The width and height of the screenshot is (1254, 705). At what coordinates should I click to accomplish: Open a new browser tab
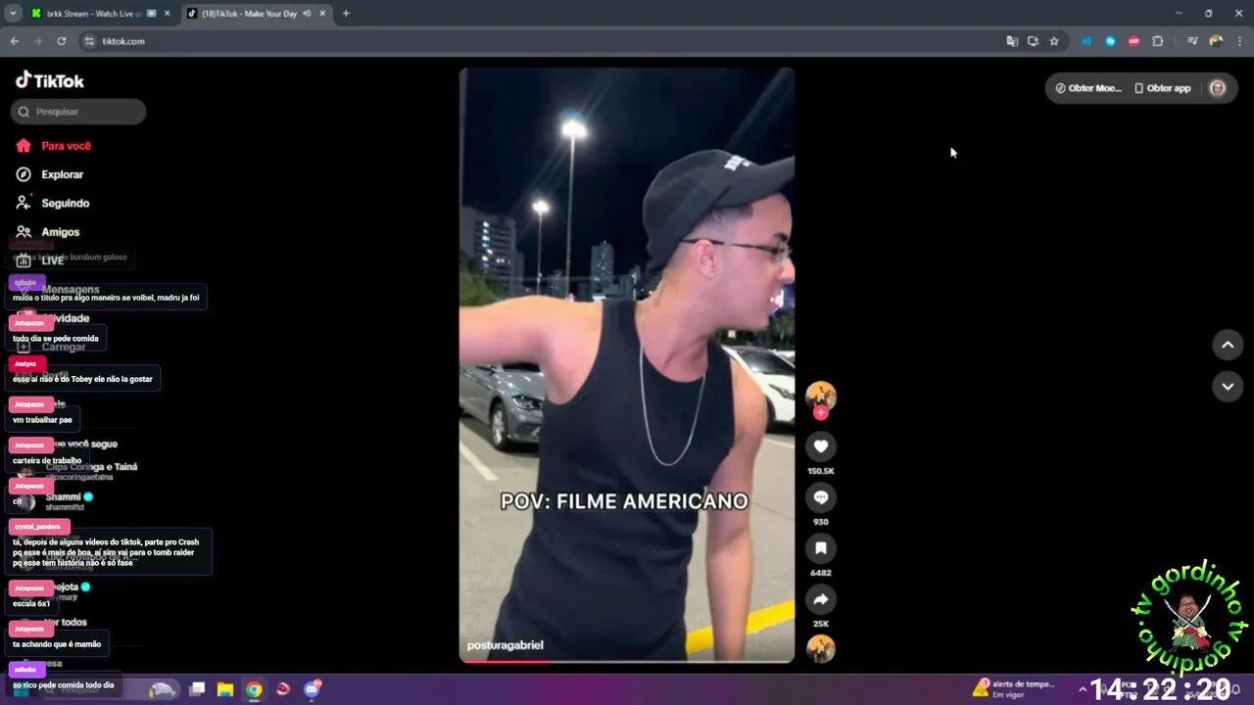pos(346,14)
